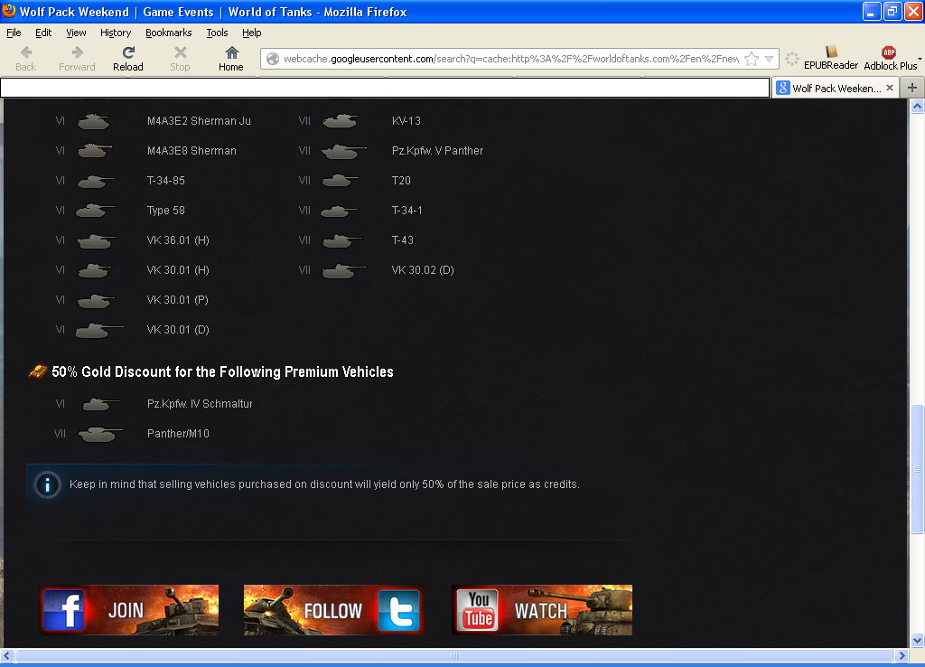Open the History menu
This screenshot has width=925, height=667.
coord(116,33)
